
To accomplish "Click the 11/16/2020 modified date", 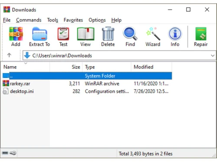I will pos(151,84).
